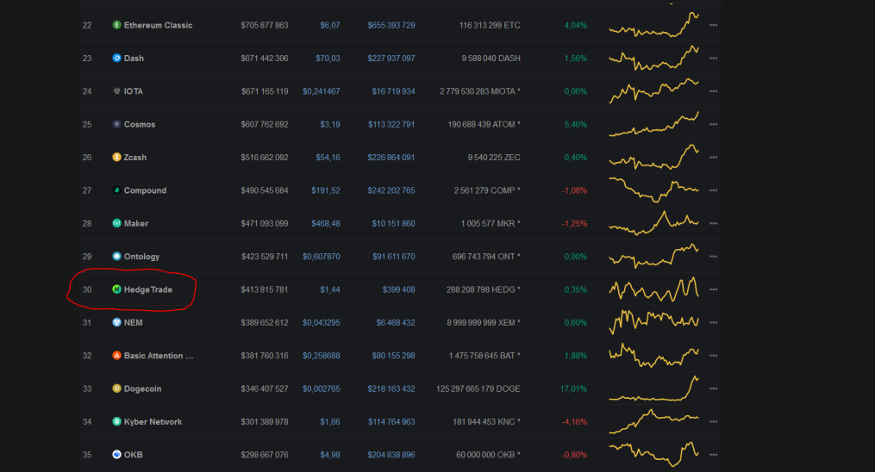View the Ontology 7-day price chart
Viewport: 875px width, 472px height.
point(653,256)
